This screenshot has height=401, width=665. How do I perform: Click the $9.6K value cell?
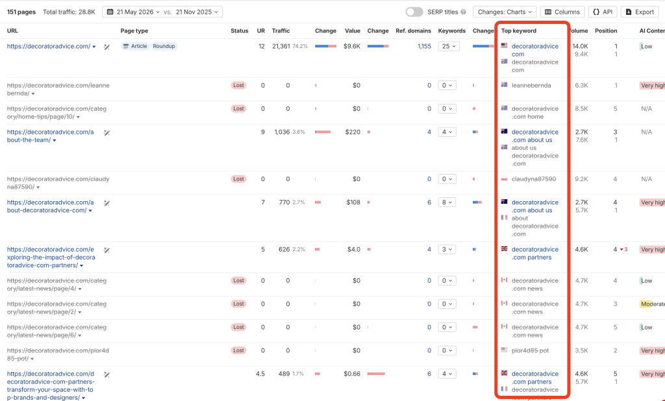pos(352,46)
